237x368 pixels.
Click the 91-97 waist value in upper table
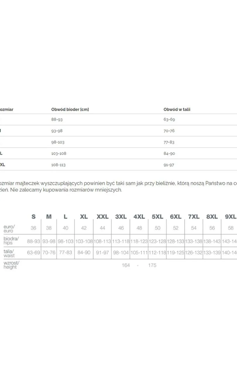coord(169,165)
